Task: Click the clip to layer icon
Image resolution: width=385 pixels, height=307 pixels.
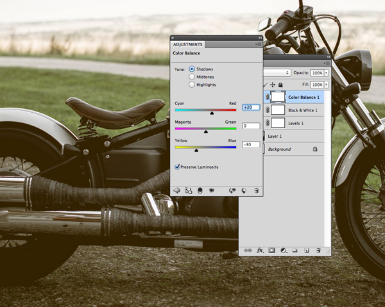Action: (201, 190)
